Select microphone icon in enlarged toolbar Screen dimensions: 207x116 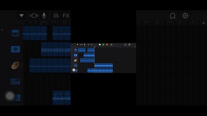coord(44,15)
